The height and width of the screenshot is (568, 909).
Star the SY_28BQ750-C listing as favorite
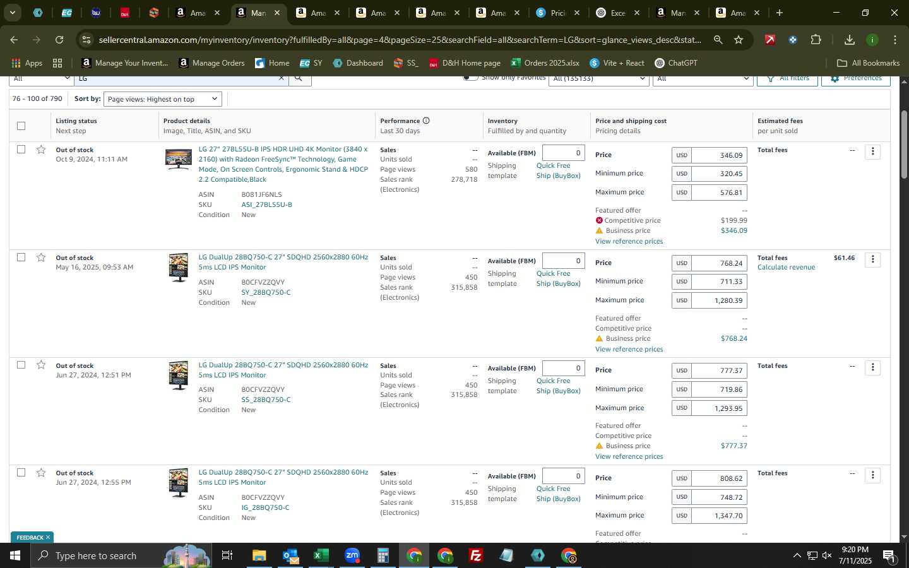coord(41,257)
